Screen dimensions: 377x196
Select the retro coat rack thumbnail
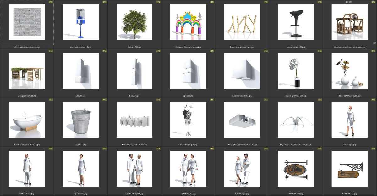(188, 120)
